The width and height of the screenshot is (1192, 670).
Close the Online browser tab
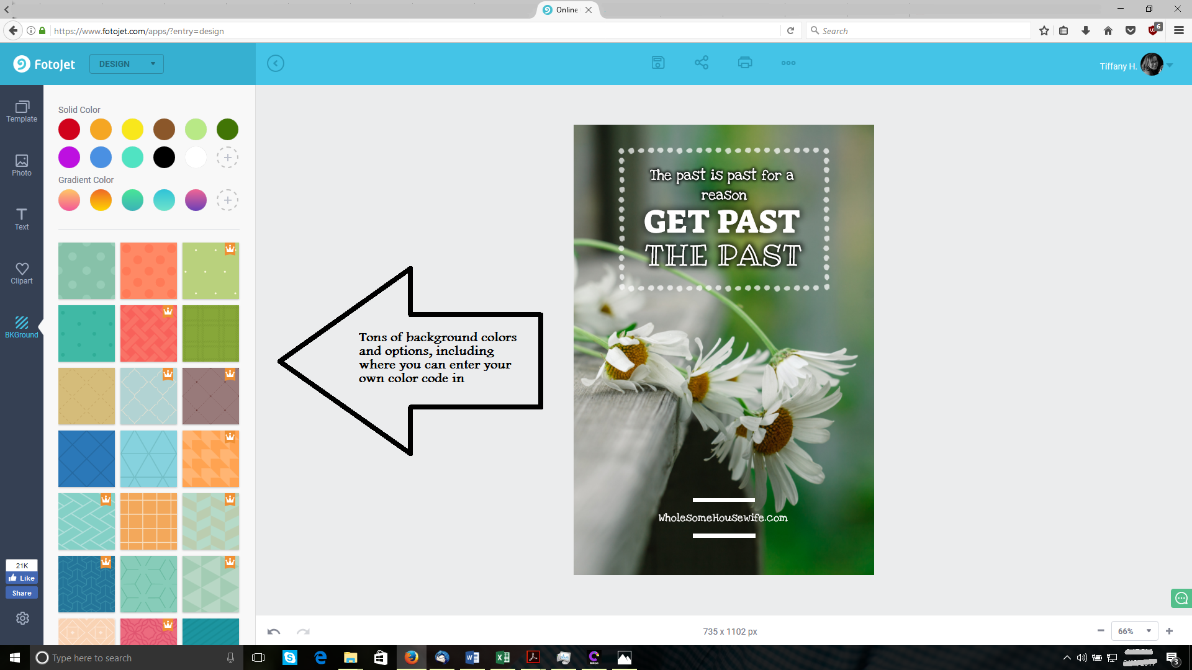(x=589, y=10)
